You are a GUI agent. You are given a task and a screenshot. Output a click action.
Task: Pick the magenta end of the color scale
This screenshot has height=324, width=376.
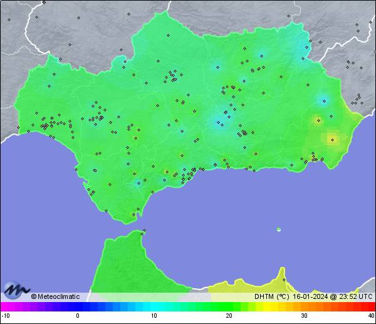pos(5,306)
